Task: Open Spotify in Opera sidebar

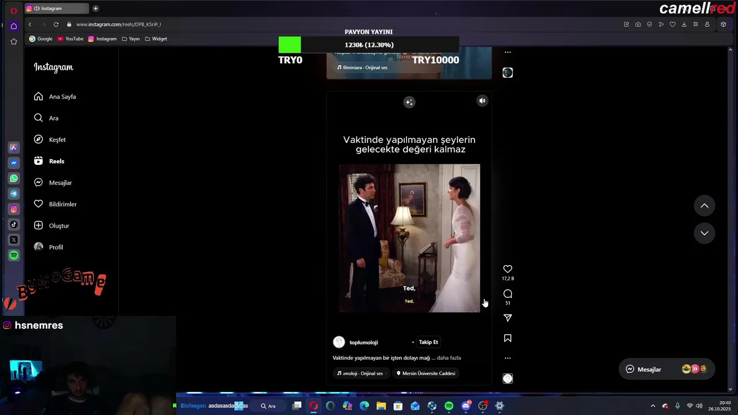Action: click(x=14, y=255)
